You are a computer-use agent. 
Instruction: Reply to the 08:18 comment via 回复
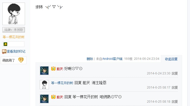coord(175,102)
